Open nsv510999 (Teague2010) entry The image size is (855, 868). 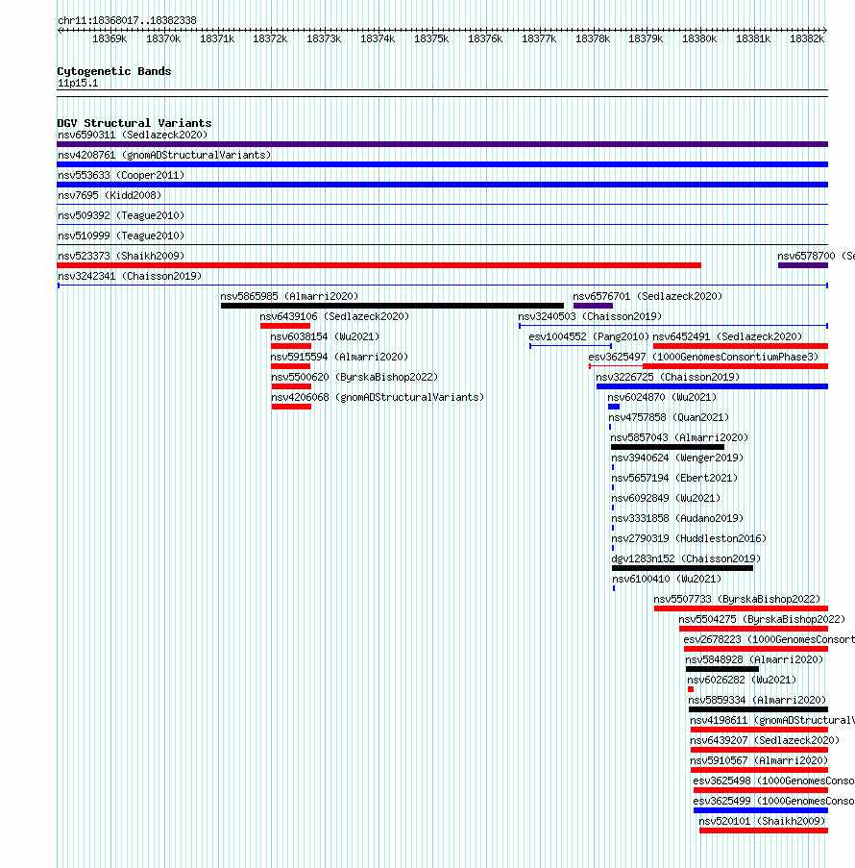tap(121, 236)
